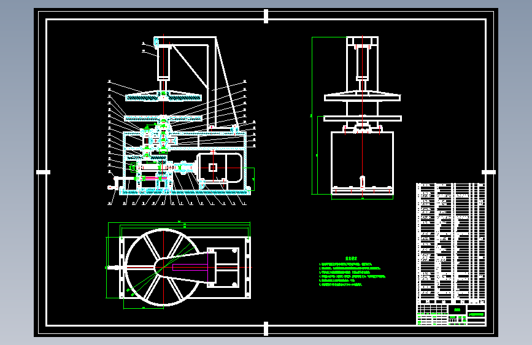Select the upper hatched disc in the section view
532x345 pixels.
click(x=163, y=96)
